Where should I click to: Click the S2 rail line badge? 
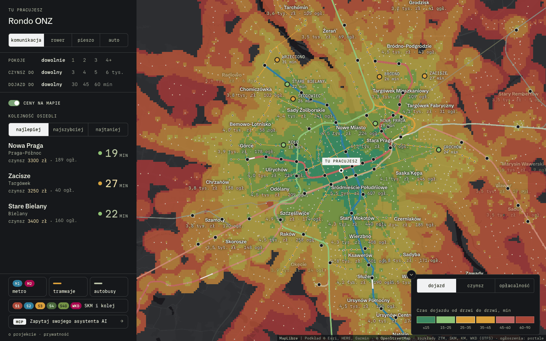click(29, 306)
